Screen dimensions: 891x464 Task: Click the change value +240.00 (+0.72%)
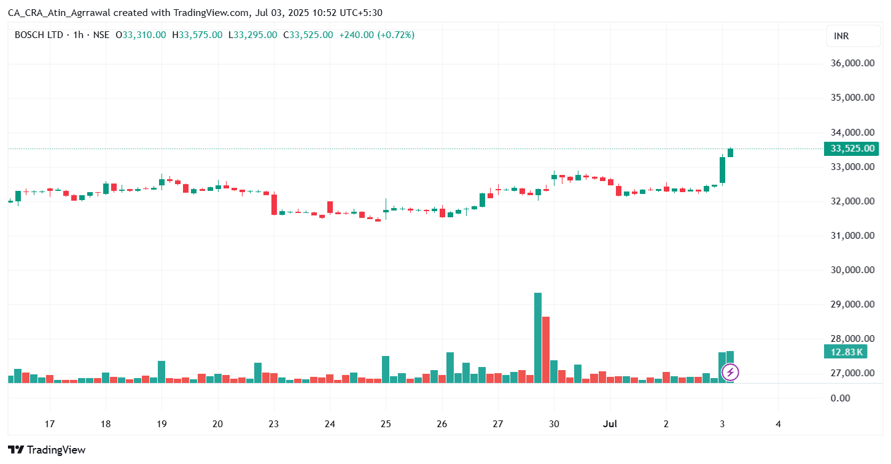click(376, 35)
